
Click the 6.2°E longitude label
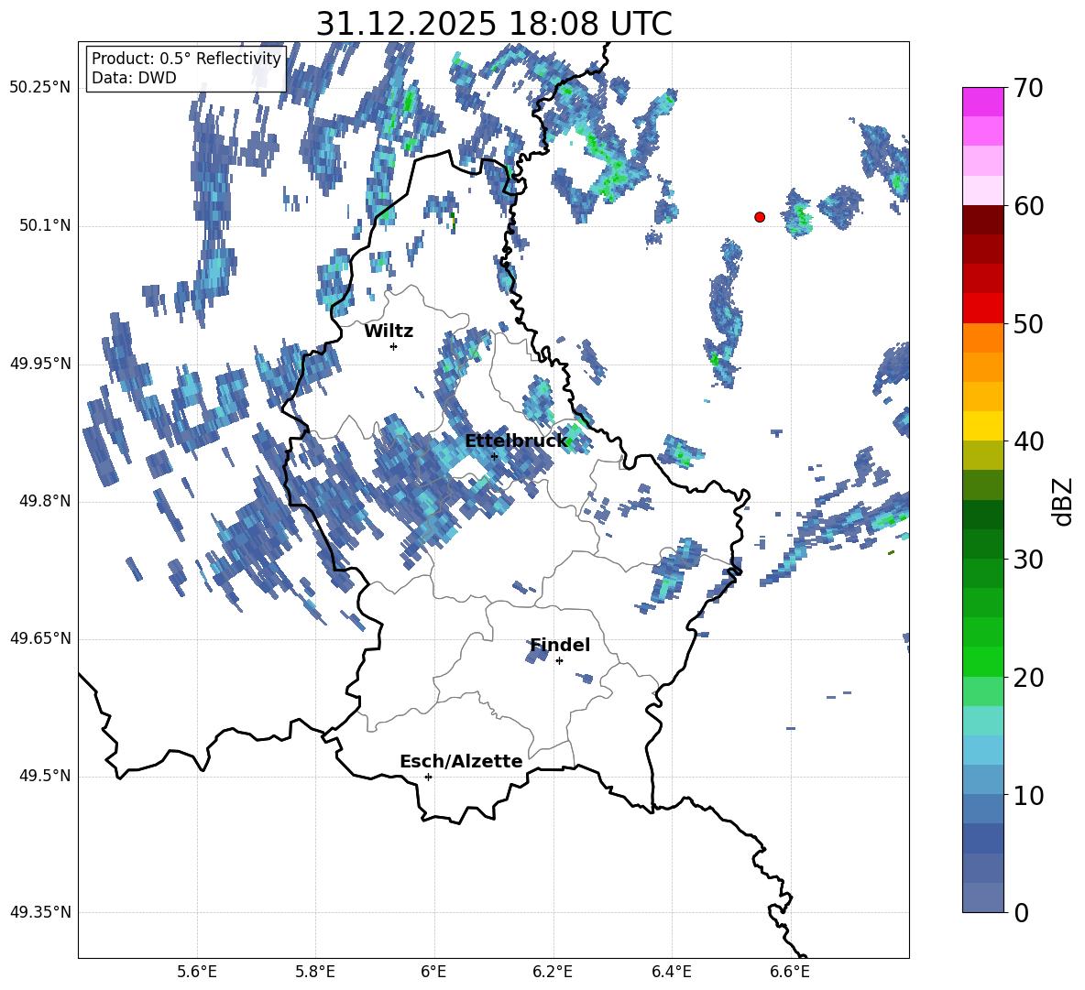coord(553,972)
